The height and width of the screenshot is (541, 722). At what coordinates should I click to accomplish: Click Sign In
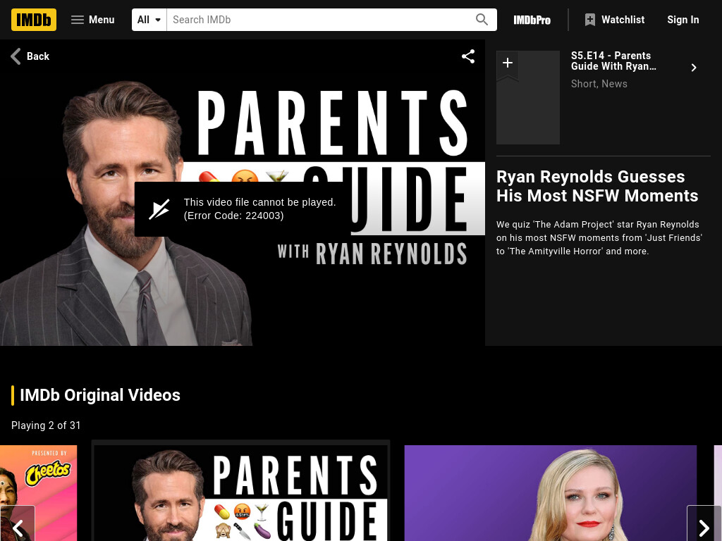coord(683,20)
